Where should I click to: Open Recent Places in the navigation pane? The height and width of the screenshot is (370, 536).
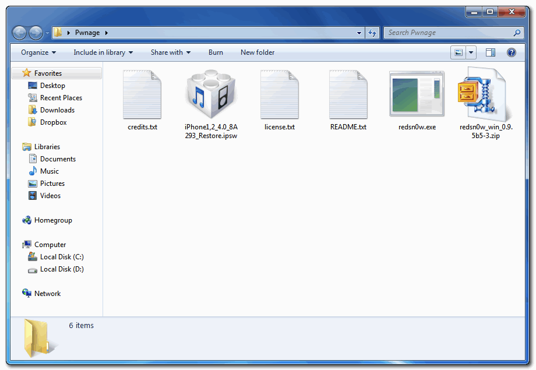point(55,98)
